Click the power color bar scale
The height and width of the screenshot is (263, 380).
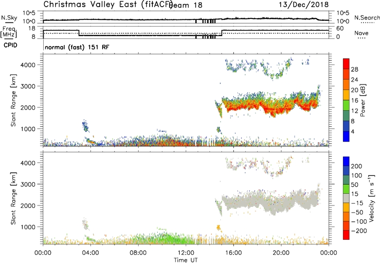pyautogui.click(x=346, y=100)
